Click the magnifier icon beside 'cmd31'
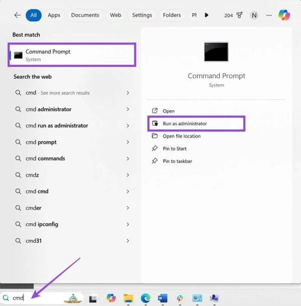The image size is (301, 306). pos(18,241)
